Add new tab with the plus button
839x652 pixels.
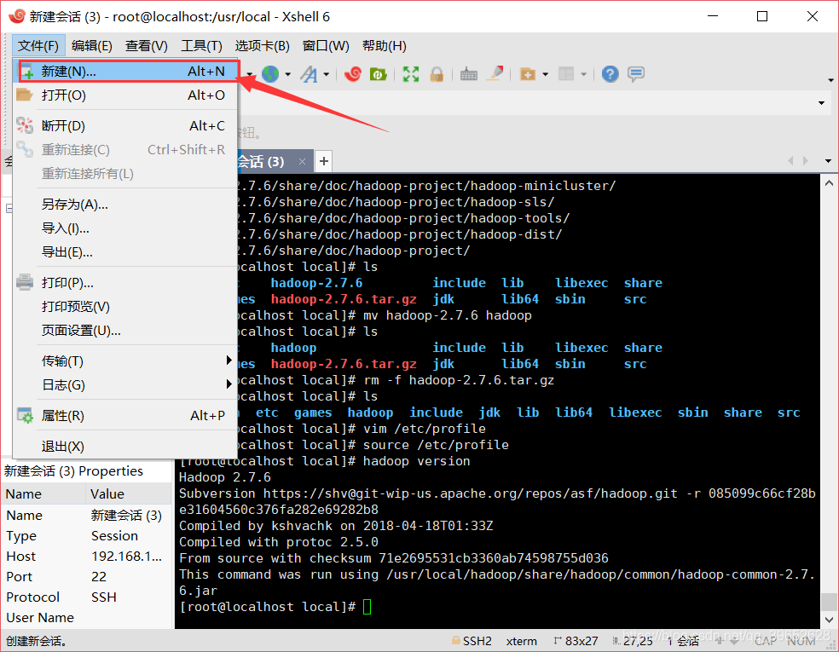point(324,161)
